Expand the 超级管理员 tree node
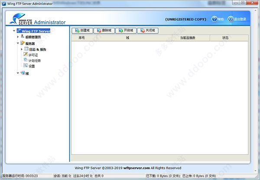Viewport: 260px width, 180px height. [18, 37]
